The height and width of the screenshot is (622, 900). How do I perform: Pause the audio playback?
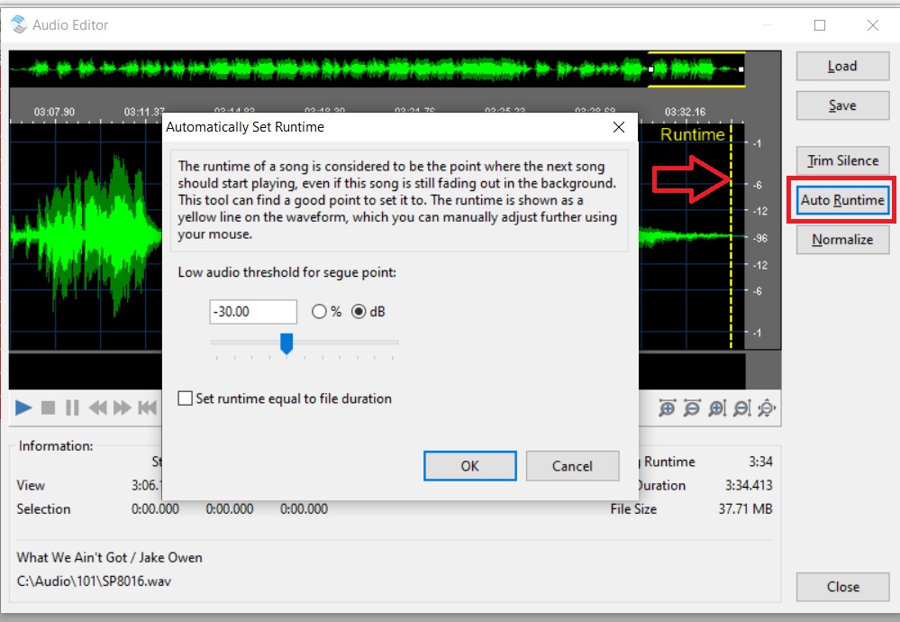(72, 408)
